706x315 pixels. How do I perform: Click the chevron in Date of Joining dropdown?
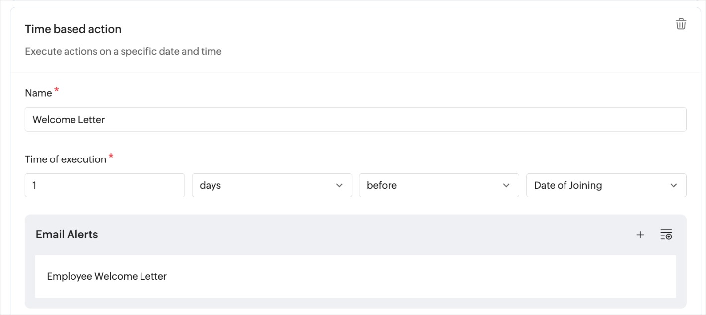674,185
